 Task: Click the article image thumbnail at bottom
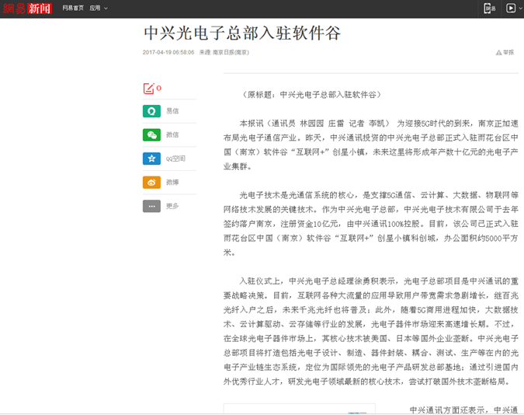299,410
